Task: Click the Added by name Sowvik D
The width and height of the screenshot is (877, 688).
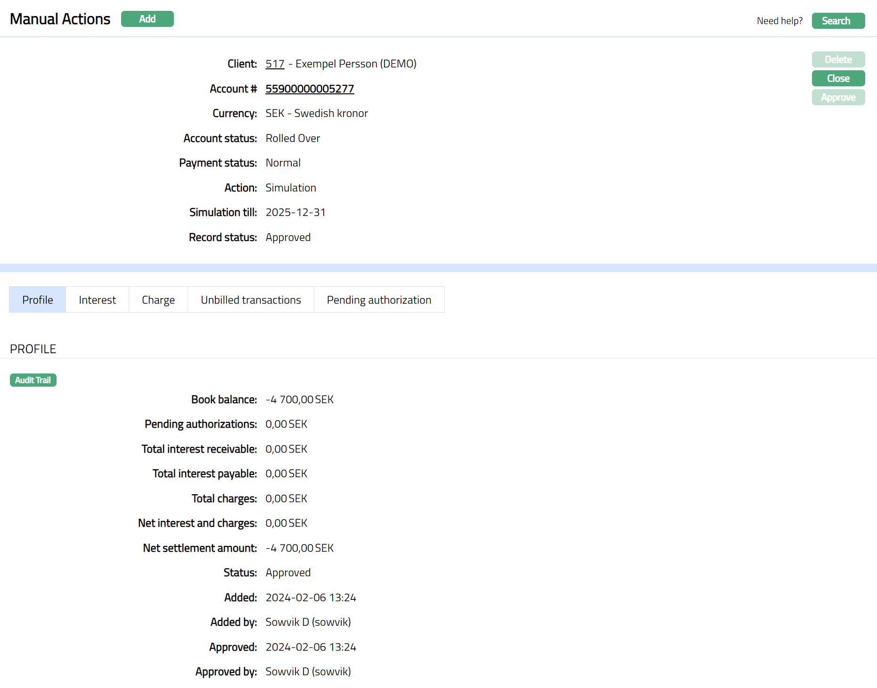Action: pyautogui.click(x=308, y=622)
